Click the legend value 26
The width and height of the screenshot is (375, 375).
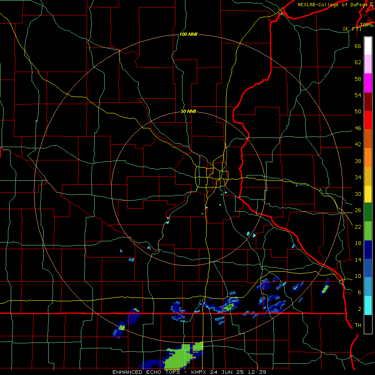point(358,210)
